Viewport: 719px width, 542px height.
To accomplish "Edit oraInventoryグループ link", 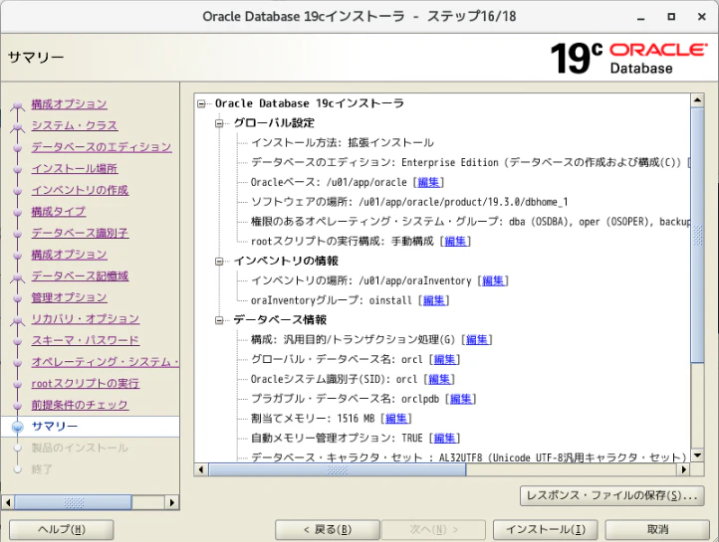I will coord(434,300).
